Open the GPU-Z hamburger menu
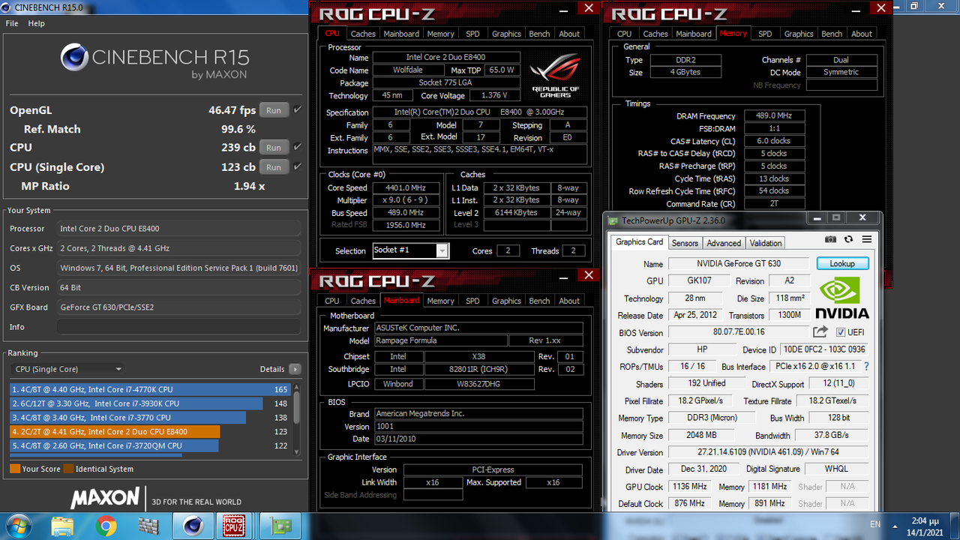The width and height of the screenshot is (960, 540). (x=867, y=239)
